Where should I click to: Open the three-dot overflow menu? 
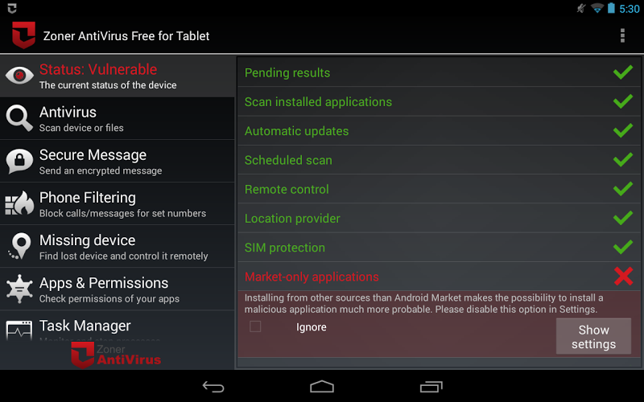622,35
